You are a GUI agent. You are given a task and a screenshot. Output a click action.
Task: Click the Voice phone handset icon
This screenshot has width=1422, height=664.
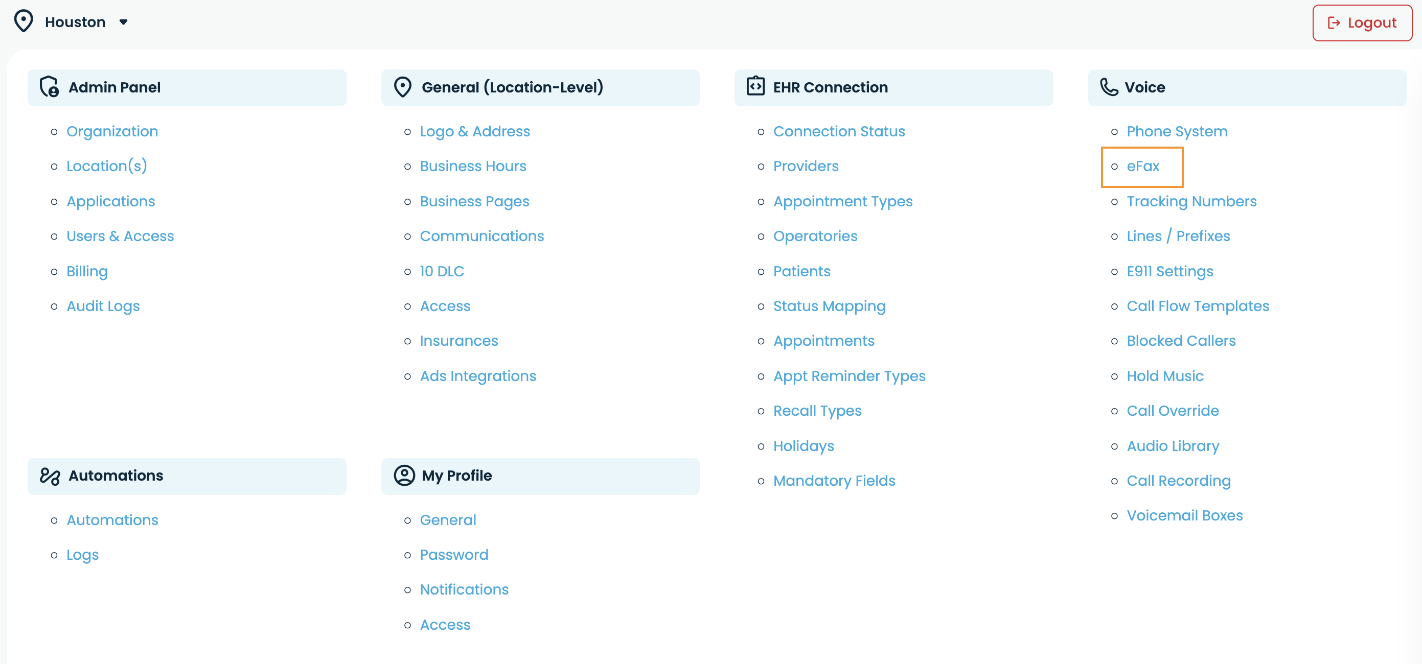[x=1109, y=87]
